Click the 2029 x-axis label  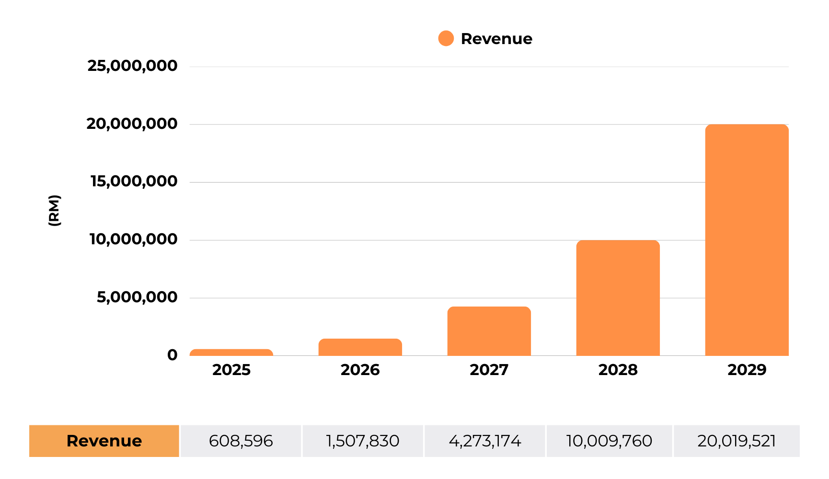(x=747, y=370)
